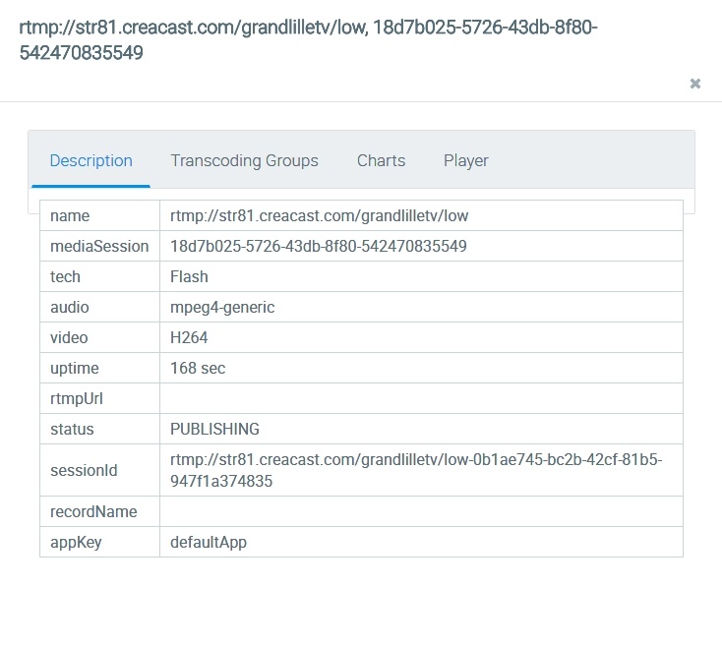The width and height of the screenshot is (722, 646).
Task: Switch to the Description tab
Action: click(x=90, y=160)
